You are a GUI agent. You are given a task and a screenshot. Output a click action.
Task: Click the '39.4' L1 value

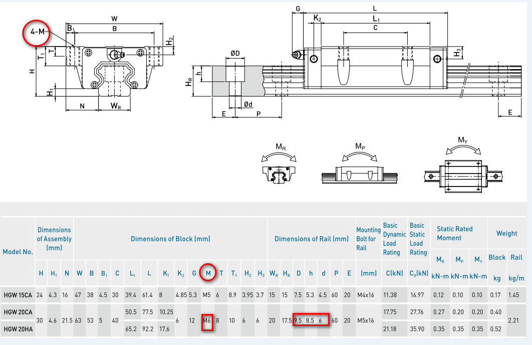(131, 295)
